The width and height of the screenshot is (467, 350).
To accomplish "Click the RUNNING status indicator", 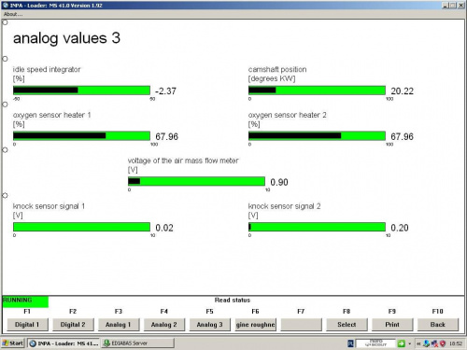I will [25, 301].
